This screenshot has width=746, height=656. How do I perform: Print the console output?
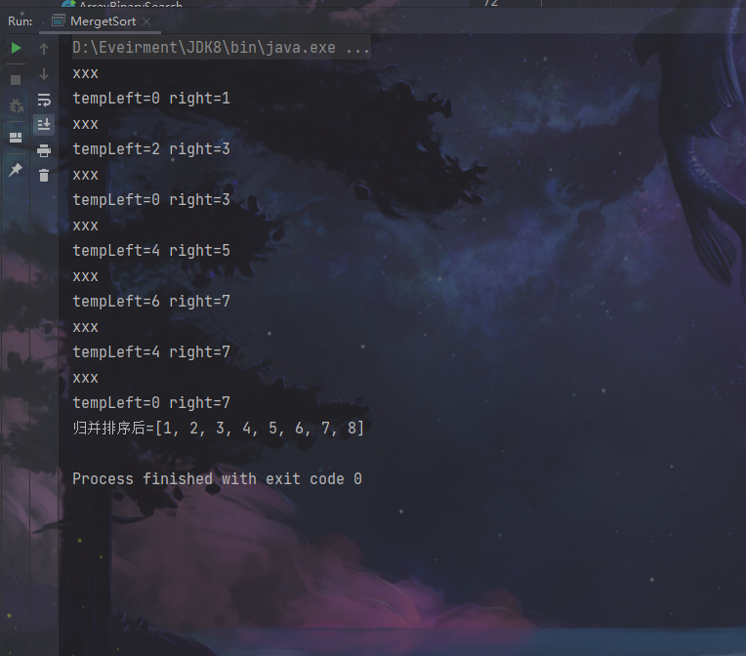[44, 150]
